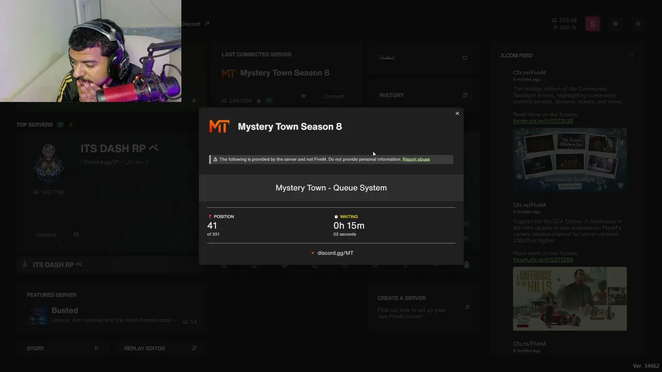662x372 pixels.
Task: Click the external arrow icon on Create a Server
Action: click(x=467, y=307)
